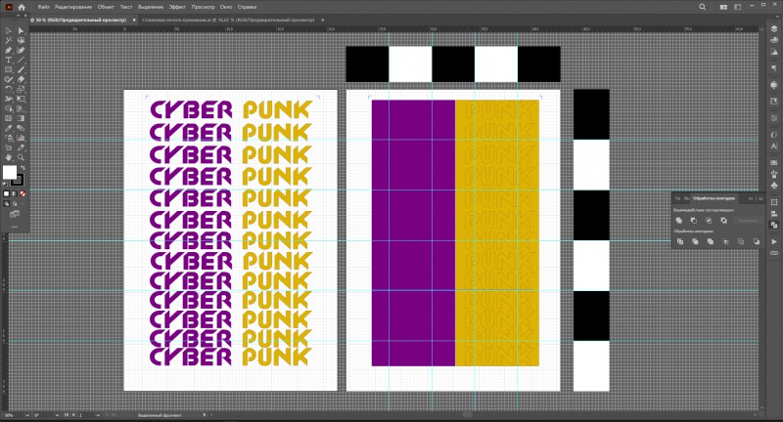Open the Pathfinder panel options menu
The height and width of the screenshot is (422, 783).
click(x=760, y=198)
